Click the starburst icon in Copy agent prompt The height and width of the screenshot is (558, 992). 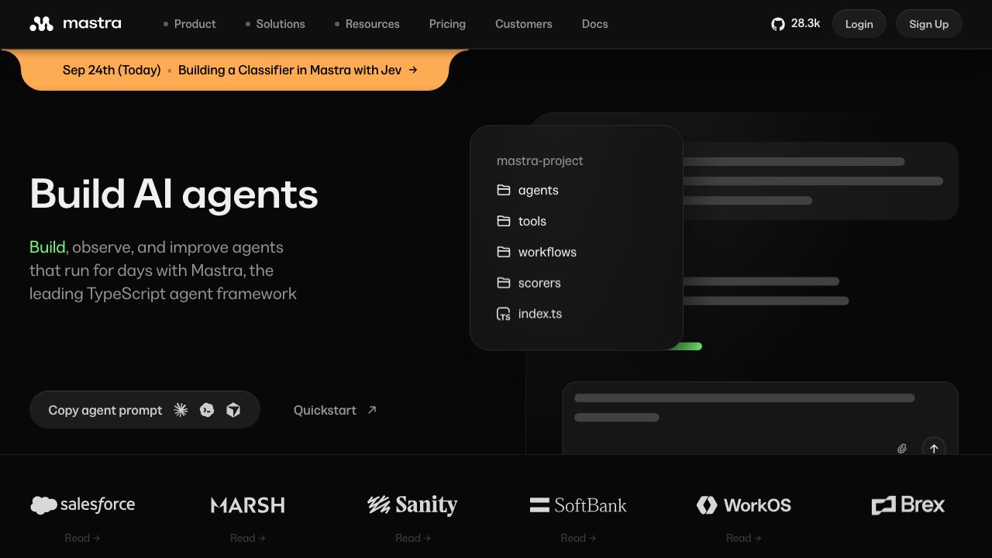point(181,410)
